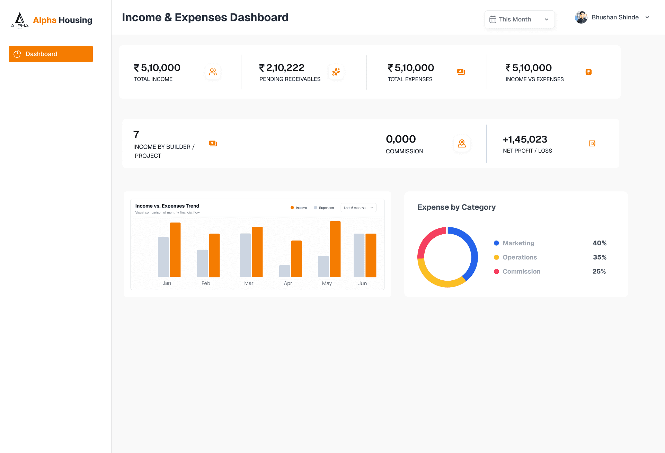Click the ₹5,10,000 Total Income value
The width and height of the screenshot is (665, 453).
(157, 67)
